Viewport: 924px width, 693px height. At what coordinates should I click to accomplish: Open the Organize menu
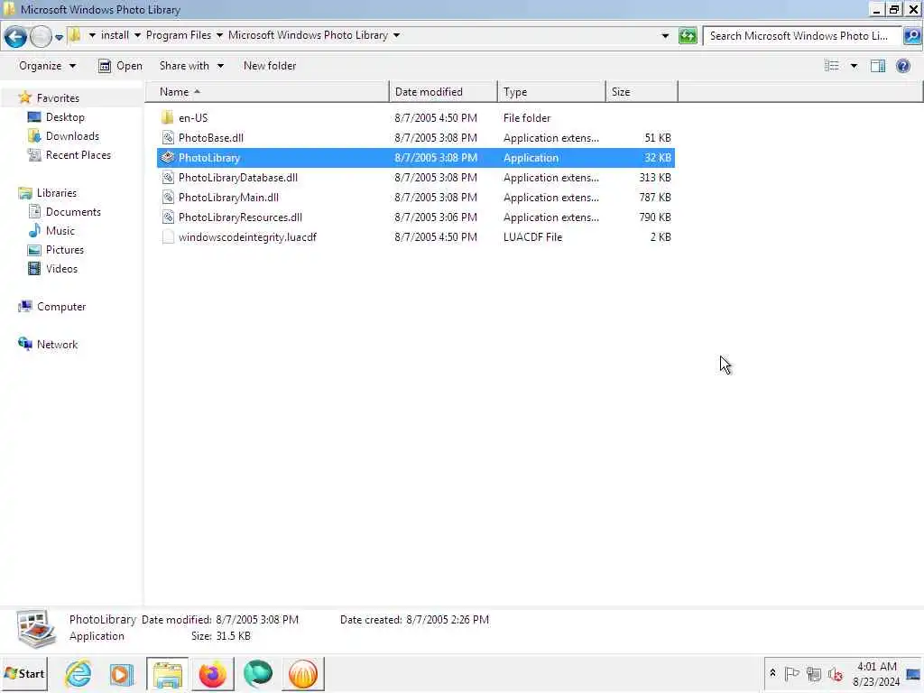click(47, 66)
